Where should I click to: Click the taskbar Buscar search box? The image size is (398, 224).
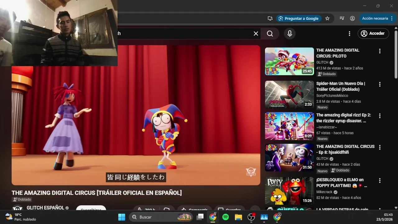point(161,217)
